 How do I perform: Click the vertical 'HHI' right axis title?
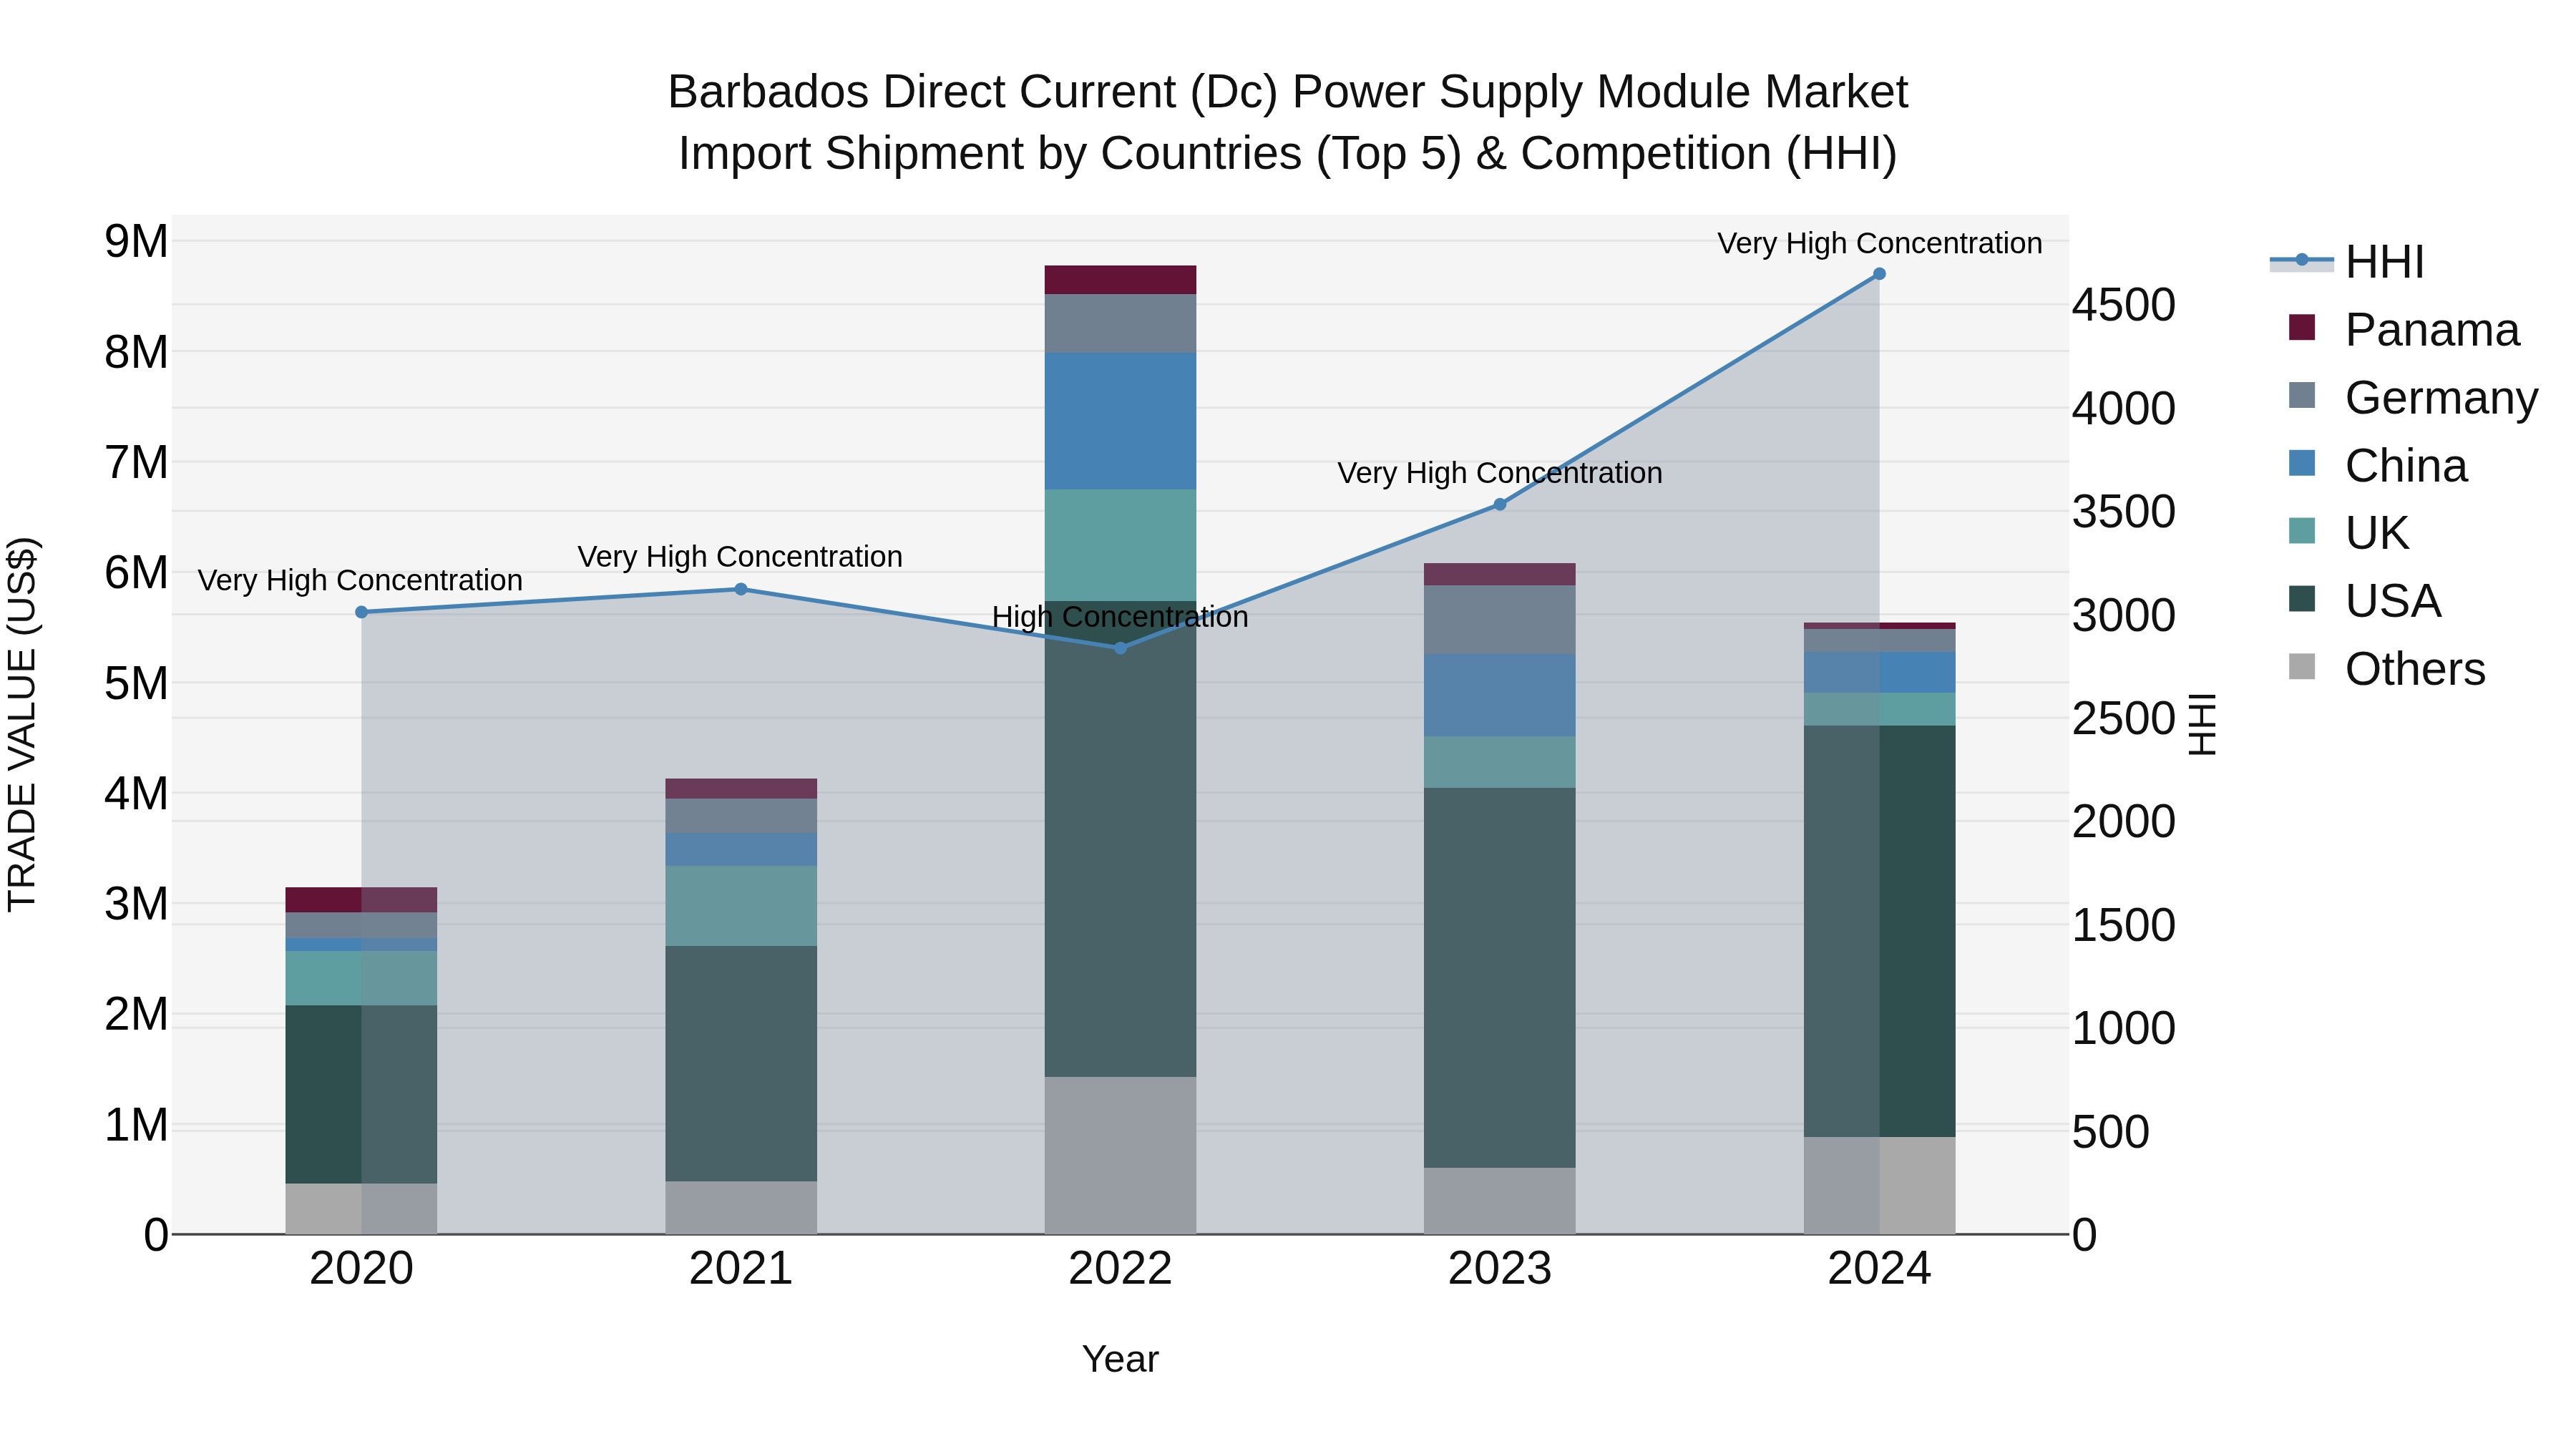click(2202, 724)
